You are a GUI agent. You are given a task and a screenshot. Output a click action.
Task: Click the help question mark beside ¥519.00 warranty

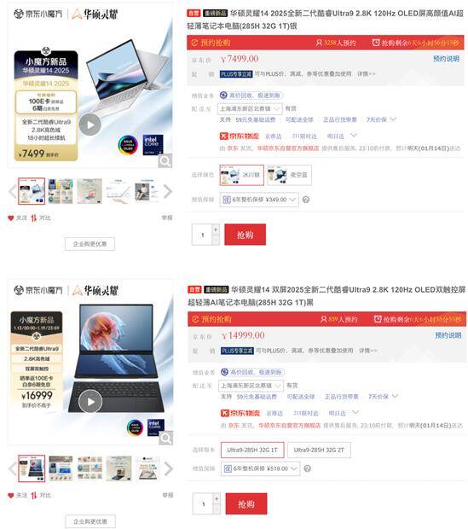tap(307, 468)
